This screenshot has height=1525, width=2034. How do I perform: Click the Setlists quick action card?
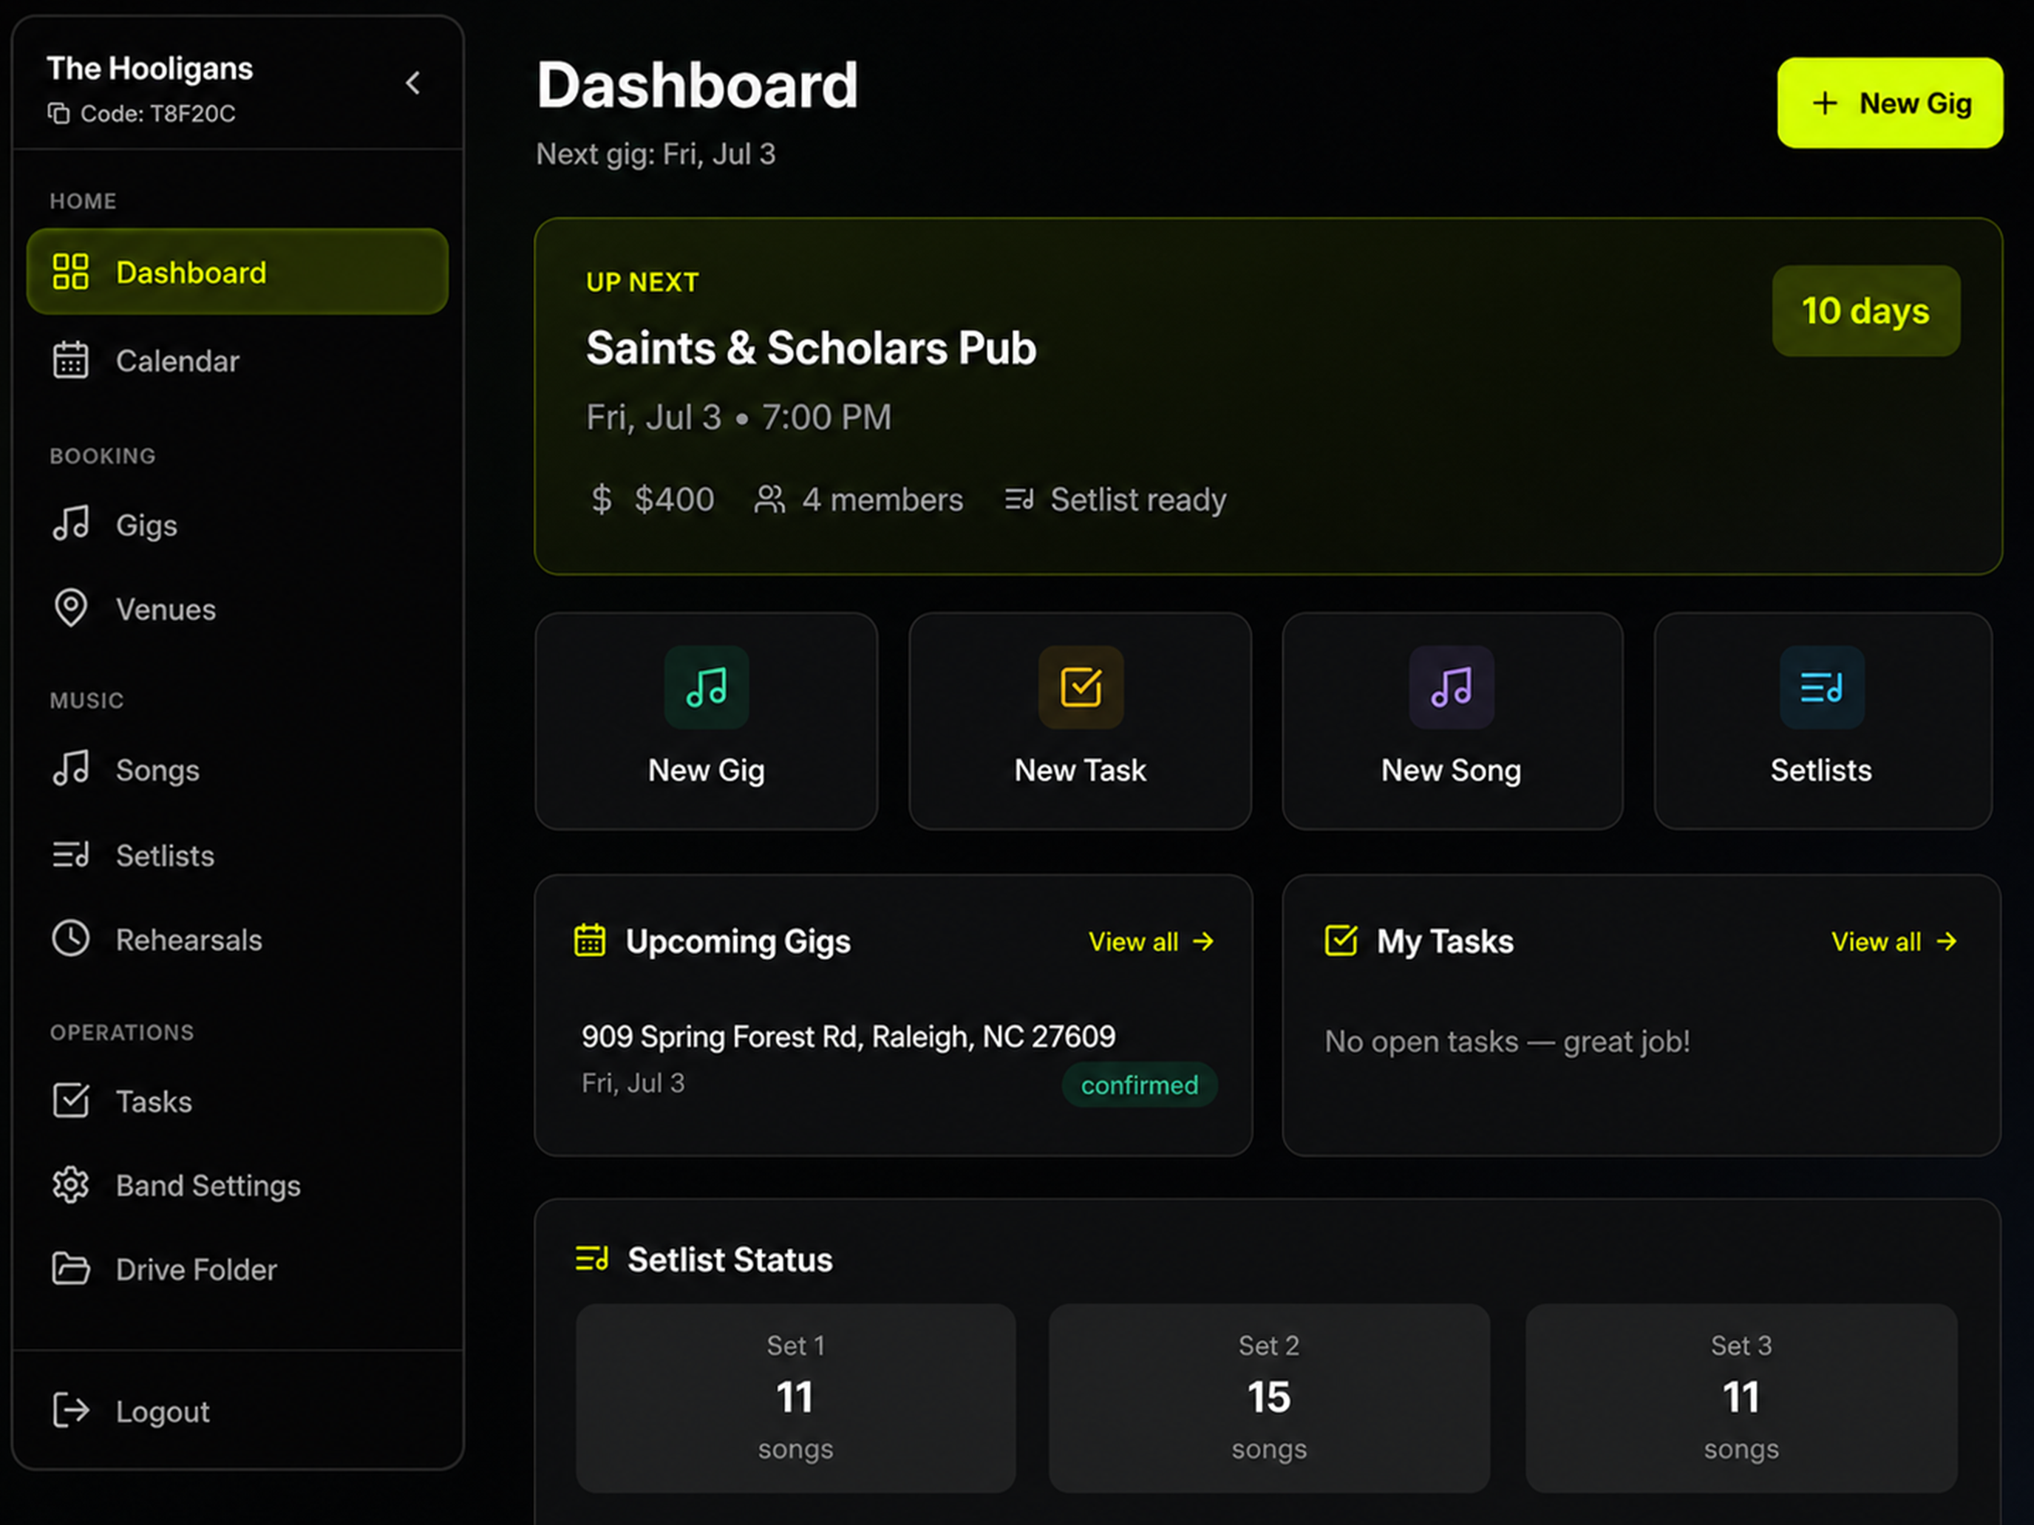click(1823, 722)
